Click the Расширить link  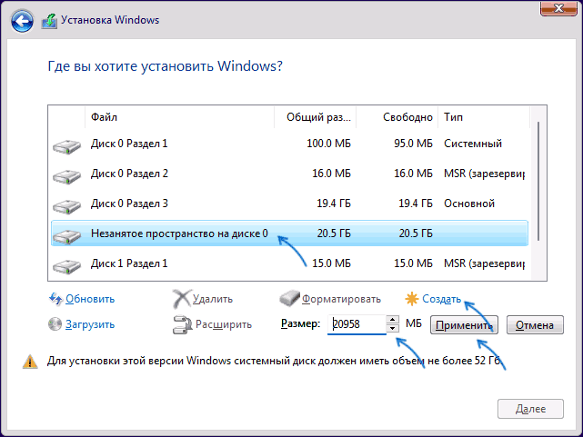coord(224,324)
